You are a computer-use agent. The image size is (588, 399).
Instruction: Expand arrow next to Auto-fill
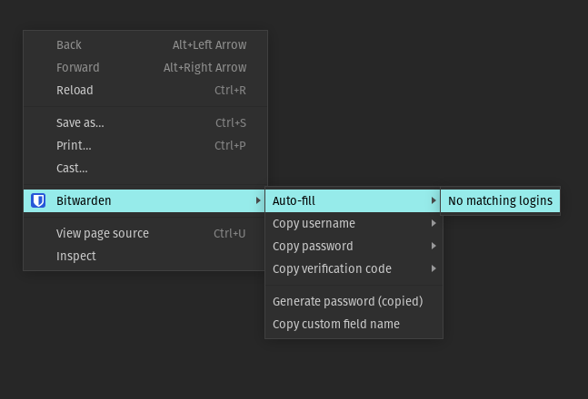tap(434, 200)
